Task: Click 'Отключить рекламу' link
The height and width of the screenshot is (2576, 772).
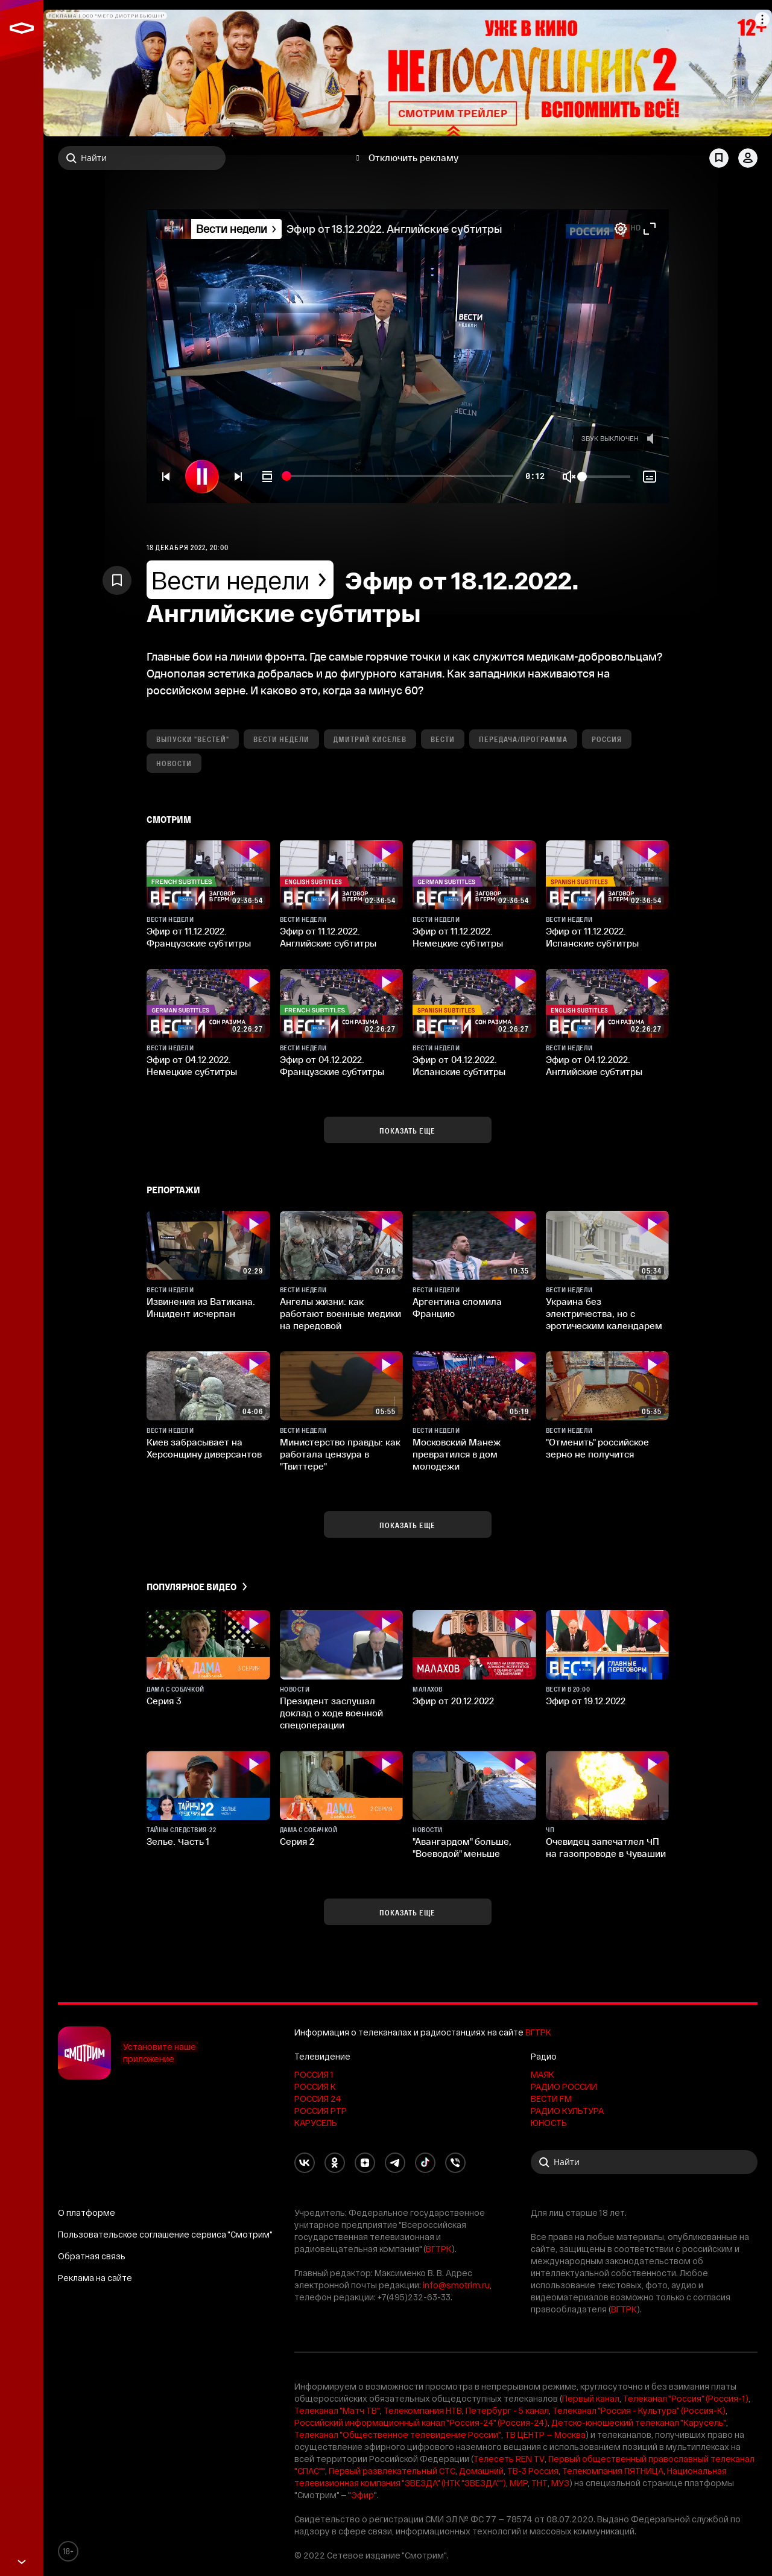Action: [413, 158]
